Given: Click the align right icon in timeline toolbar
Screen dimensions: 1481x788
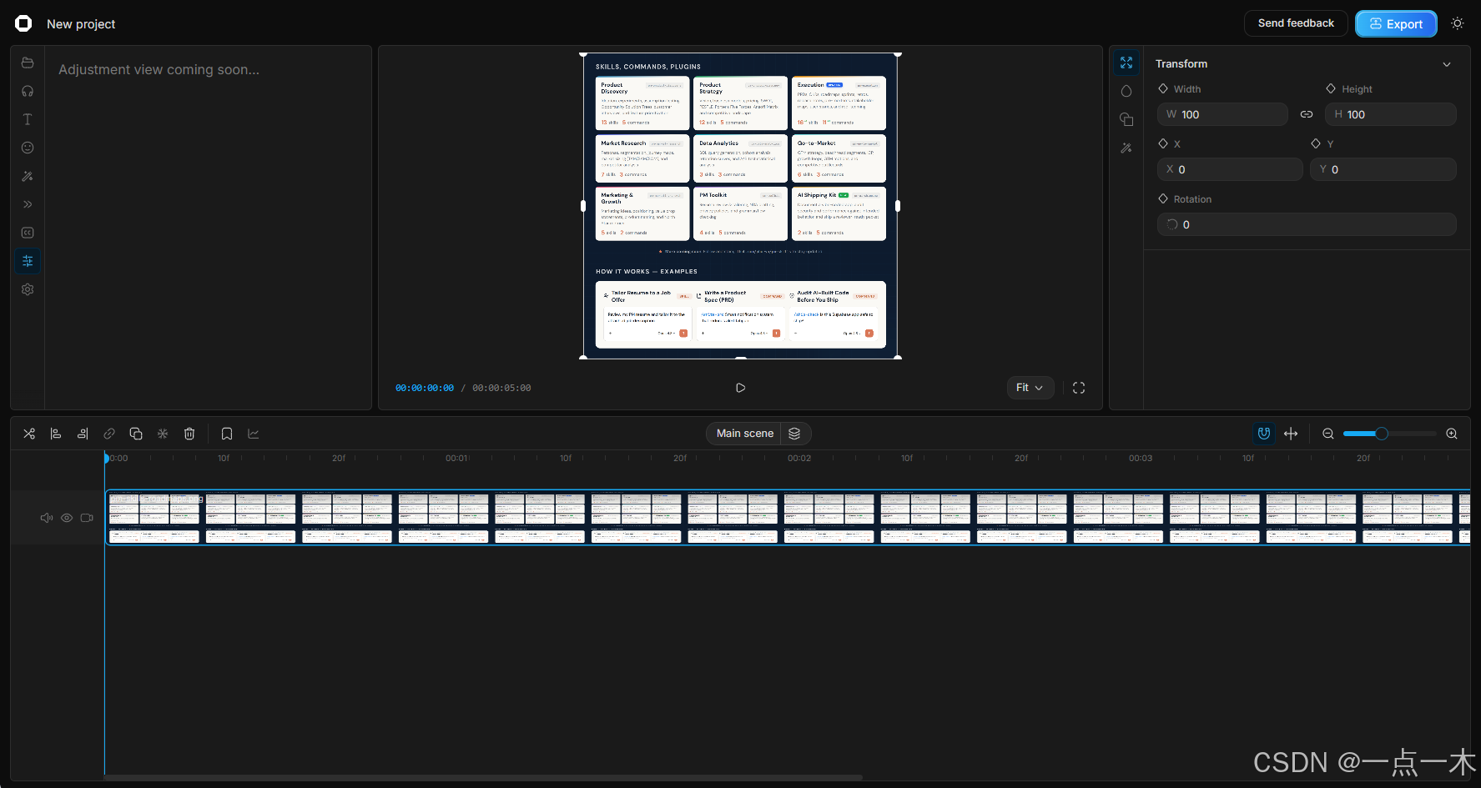Looking at the screenshot, I should pos(83,434).
